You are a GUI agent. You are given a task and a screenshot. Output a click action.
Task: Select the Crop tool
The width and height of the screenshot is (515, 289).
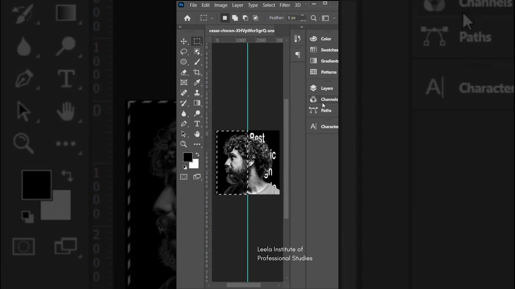coord(197,72)
